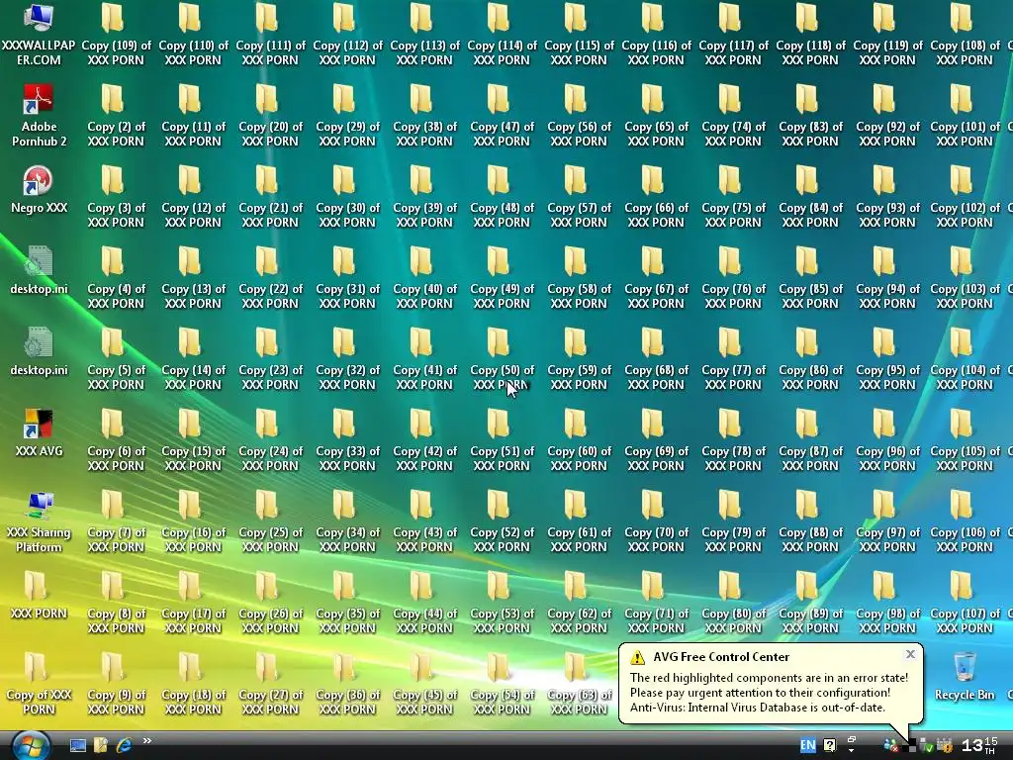Select the Copy (97) folder
Viewport: 1013px width, 760px height.
[x=887, y=521]
